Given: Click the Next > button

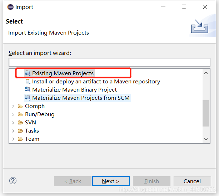Looking at the screenshot, I should point(111,181).
